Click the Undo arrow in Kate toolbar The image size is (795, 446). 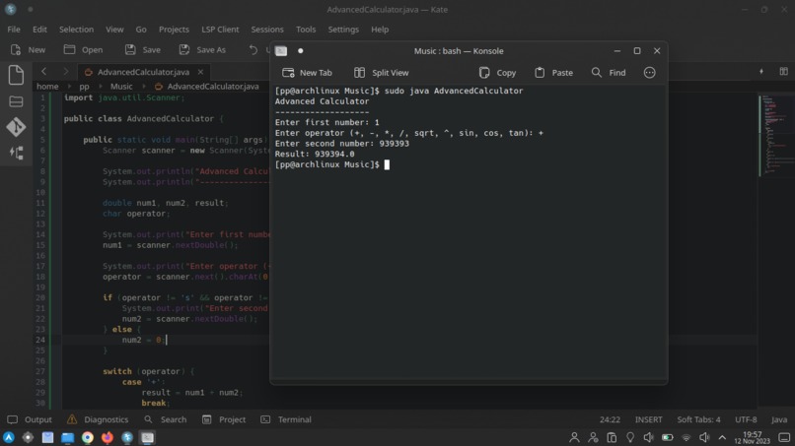click(x=253, y=49)
